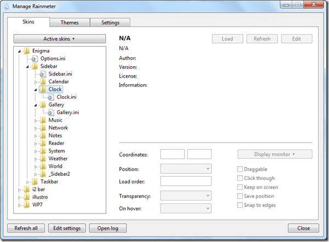
Task: Switch to the Themes tab
Action: [70, 23]
